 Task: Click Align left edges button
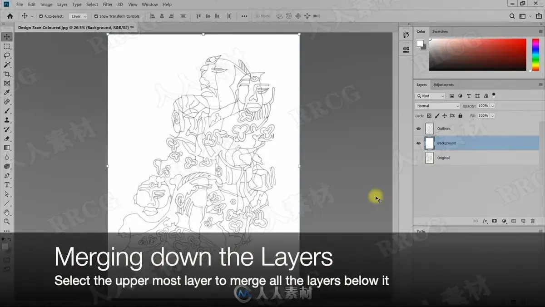pos(153,16)
